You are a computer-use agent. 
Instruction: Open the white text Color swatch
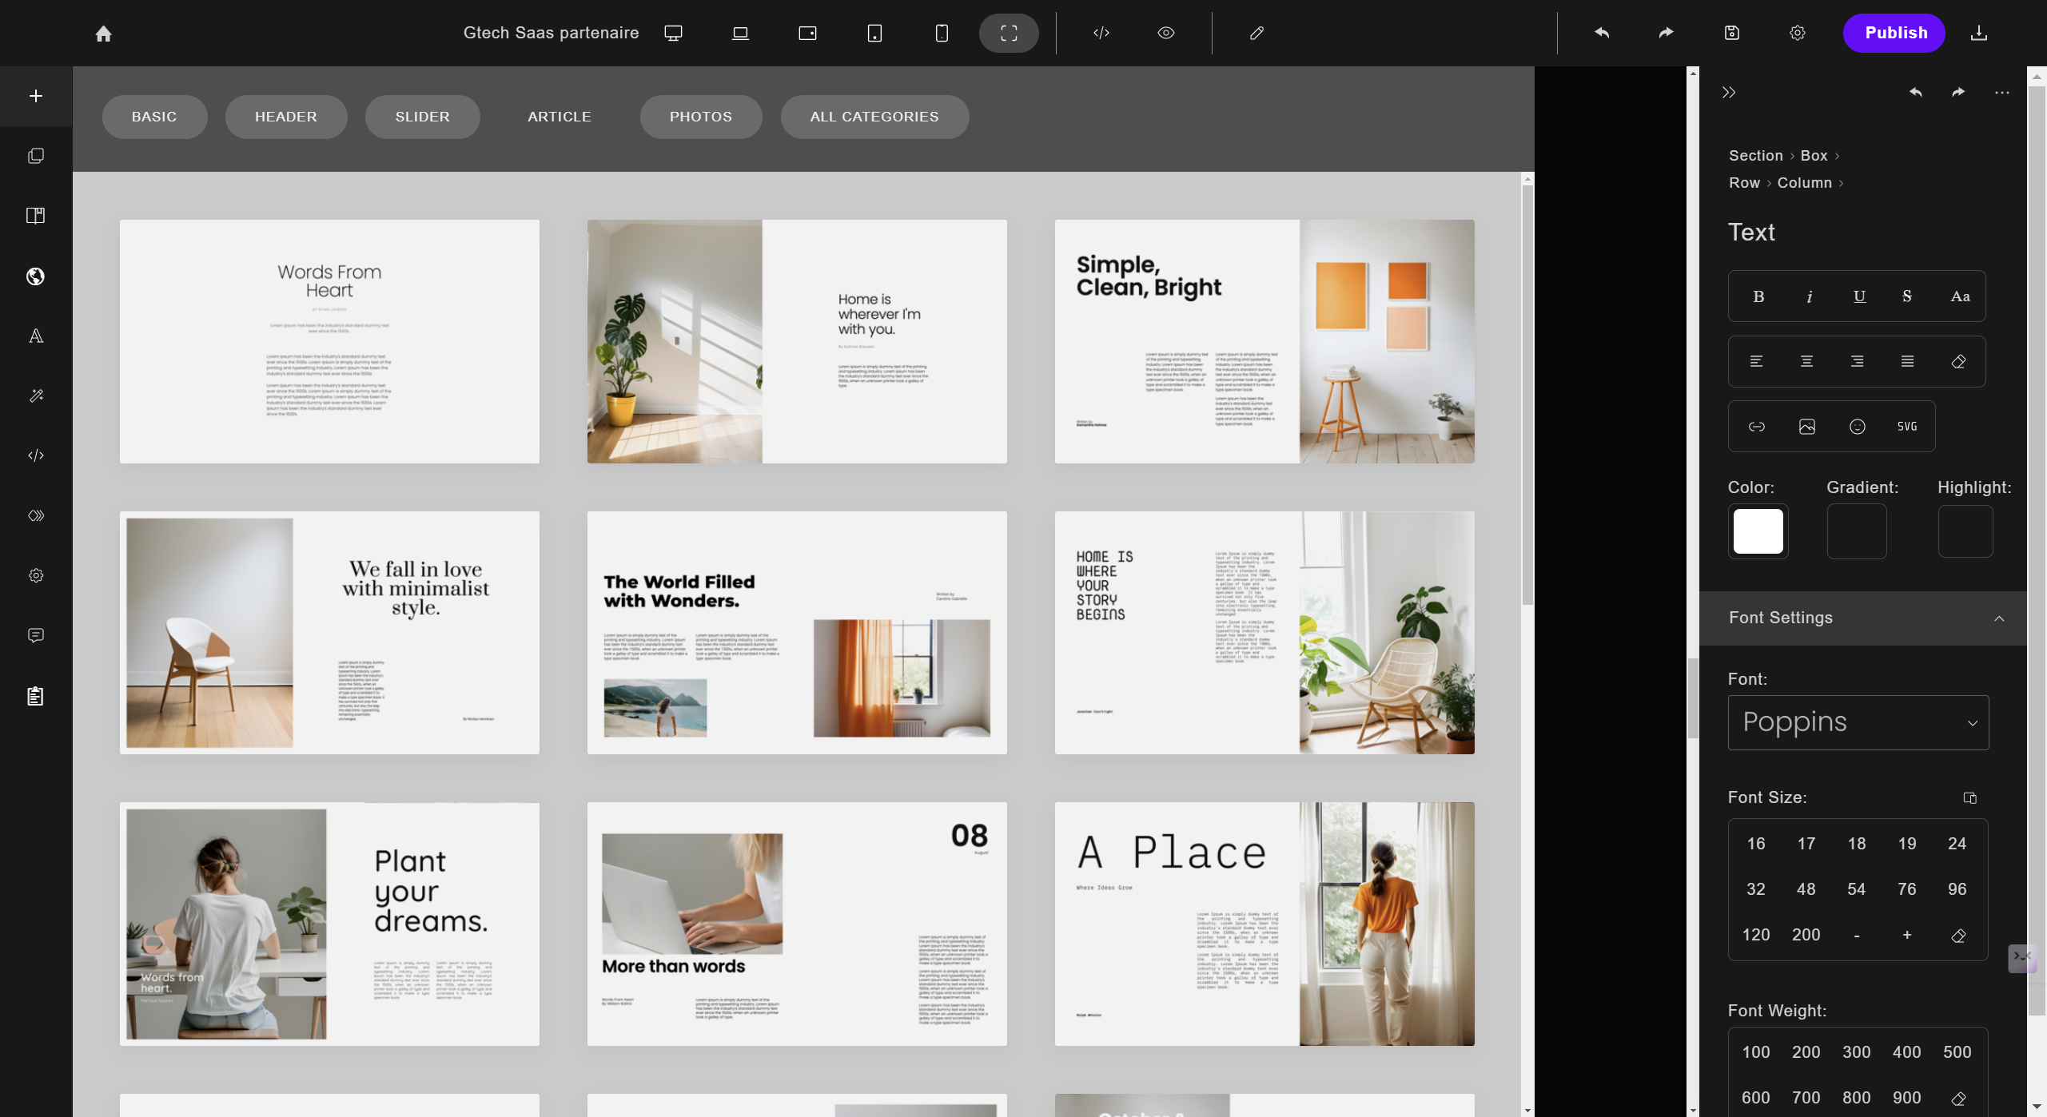pyautogui.click(x=1758, y=531)
